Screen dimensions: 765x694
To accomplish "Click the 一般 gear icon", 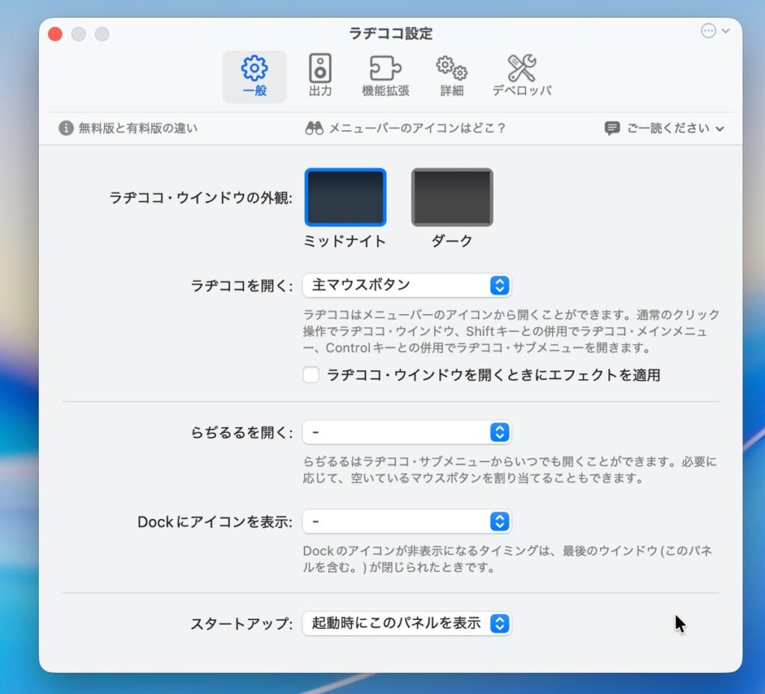I will coord(254,69).
